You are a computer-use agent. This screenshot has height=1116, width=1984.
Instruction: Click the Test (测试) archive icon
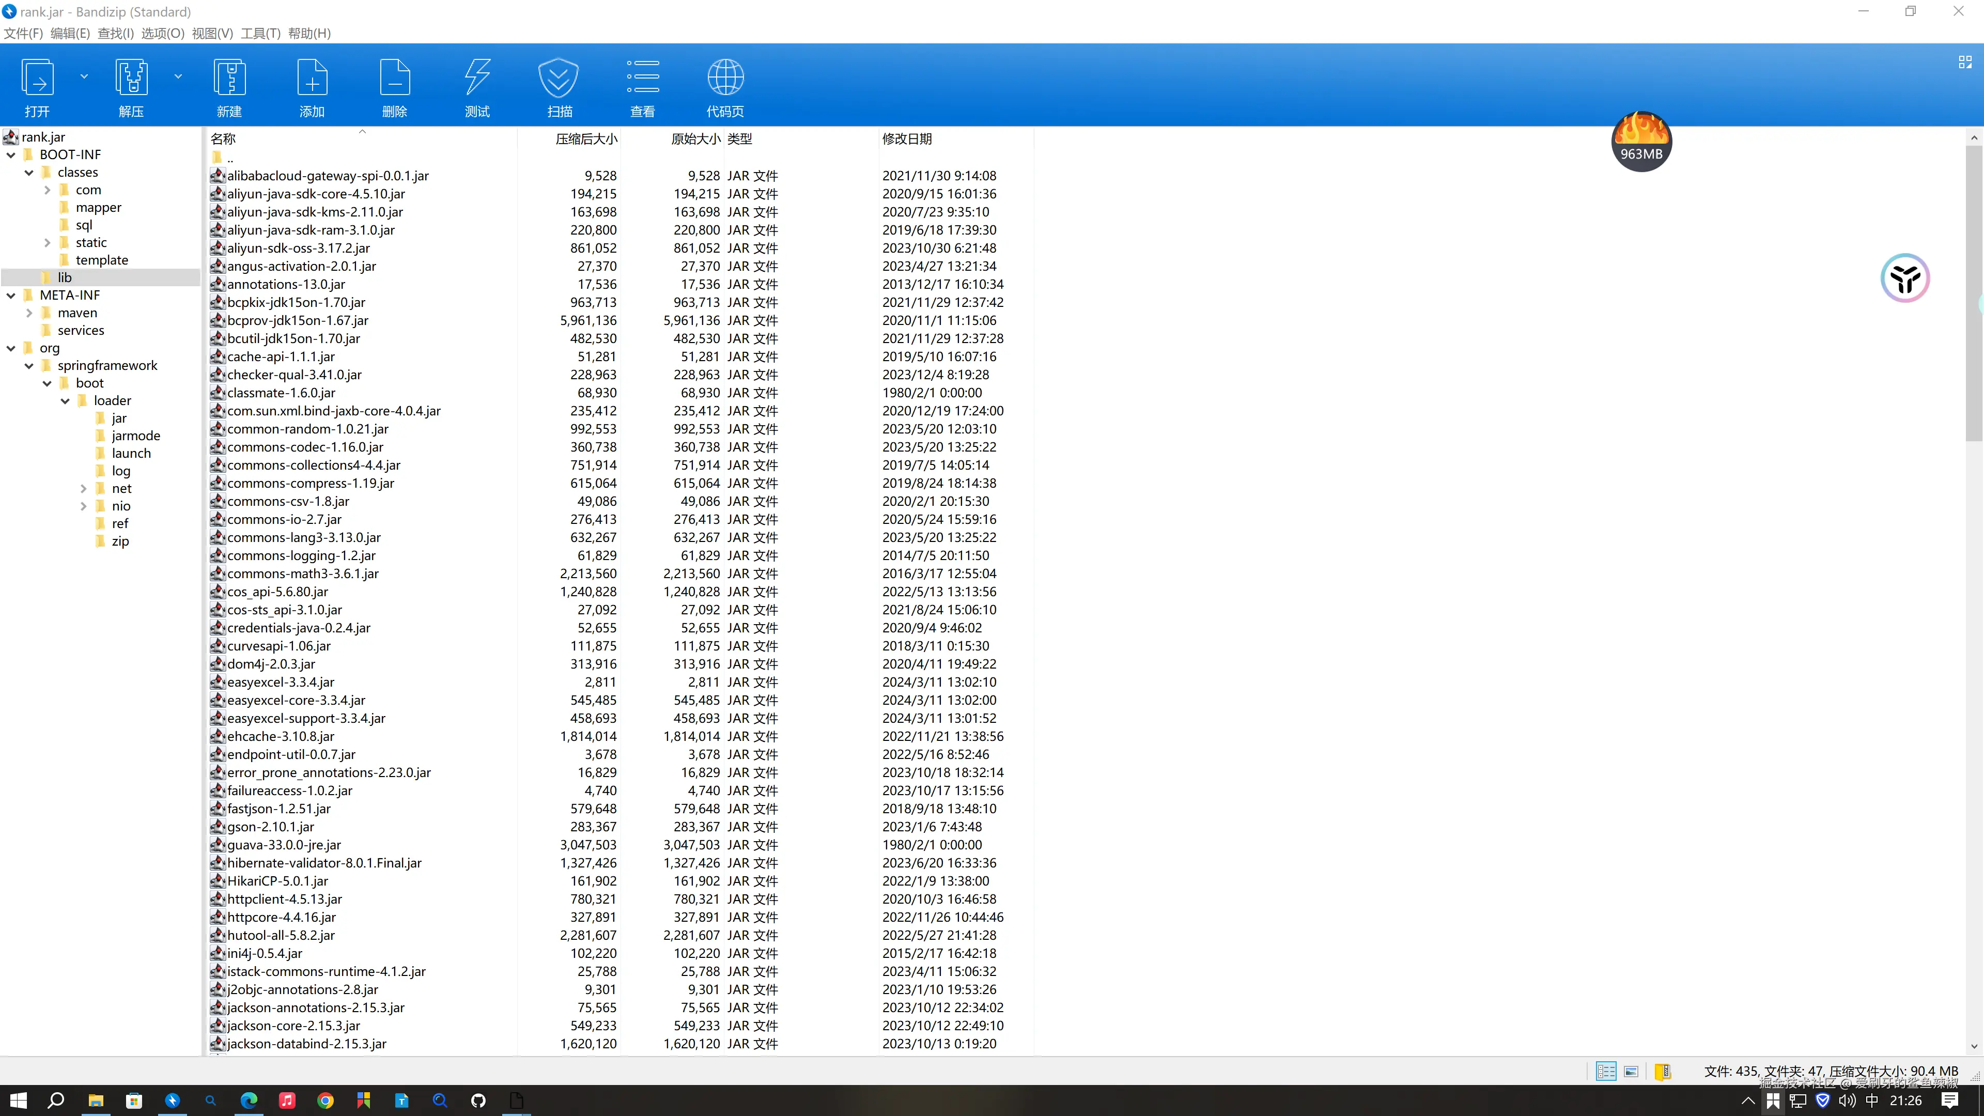pyautogui.click(x=477, y=78)
